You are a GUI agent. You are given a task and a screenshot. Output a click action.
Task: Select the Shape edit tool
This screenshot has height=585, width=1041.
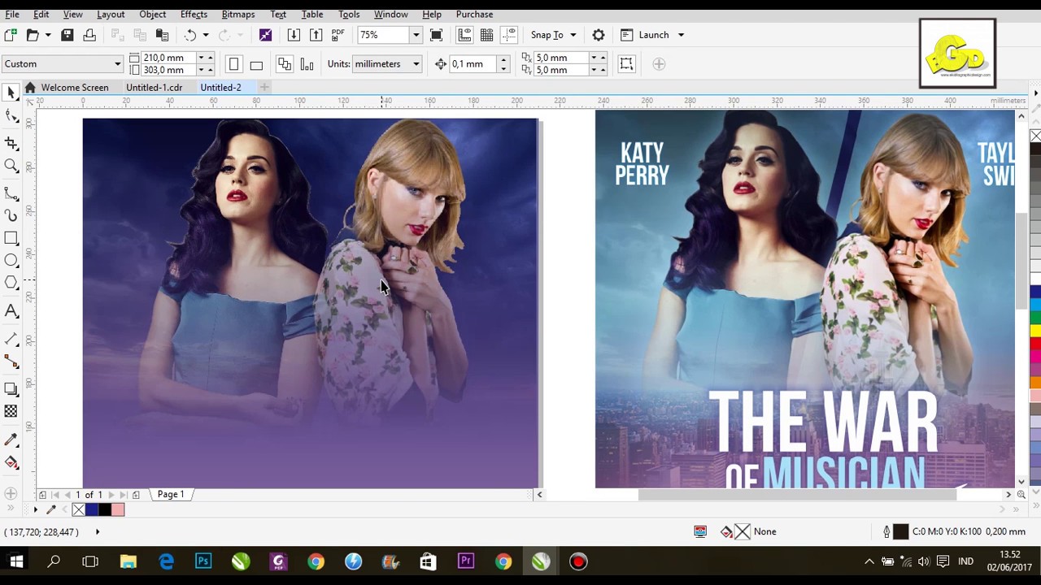[x=11, y=117]
